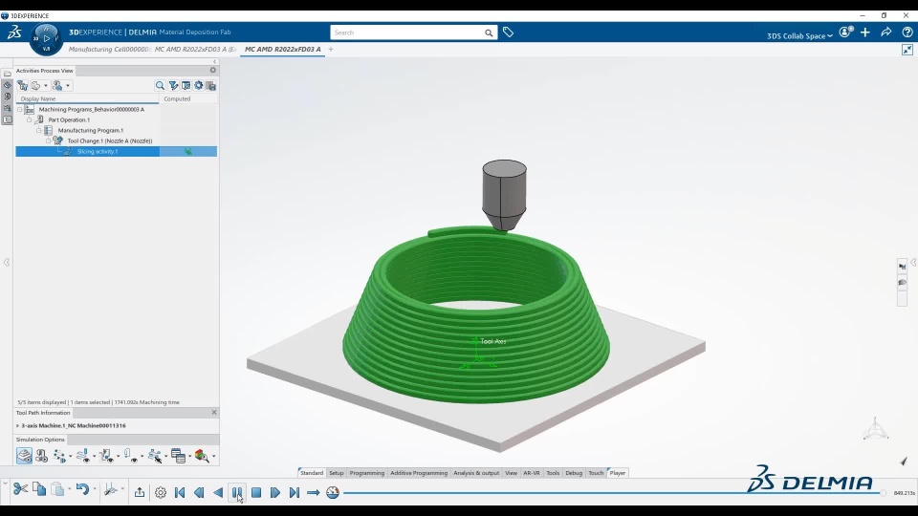Open the help question mark icon
This screenshot has height=516, width=918.
point(907,32)
